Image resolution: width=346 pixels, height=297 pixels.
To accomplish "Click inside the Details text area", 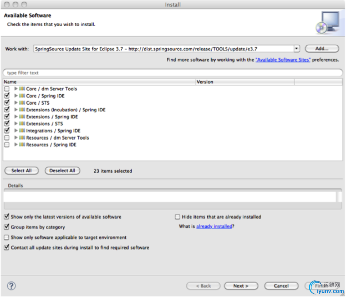I will pos(170,197).
